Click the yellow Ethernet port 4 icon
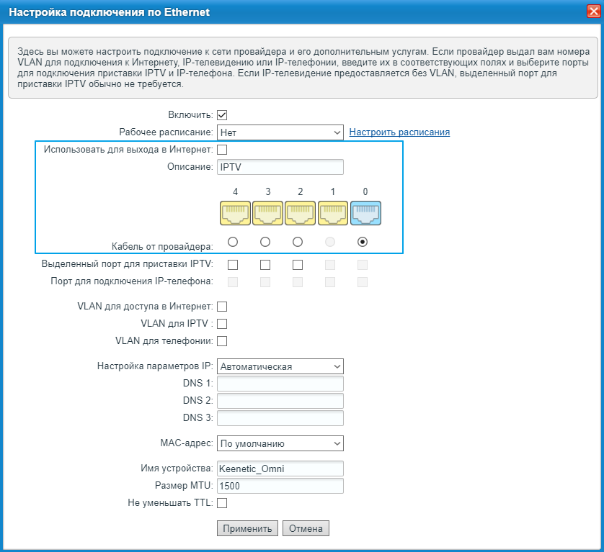This screenshot has width=604, height=552. click(x=235, y=214)
